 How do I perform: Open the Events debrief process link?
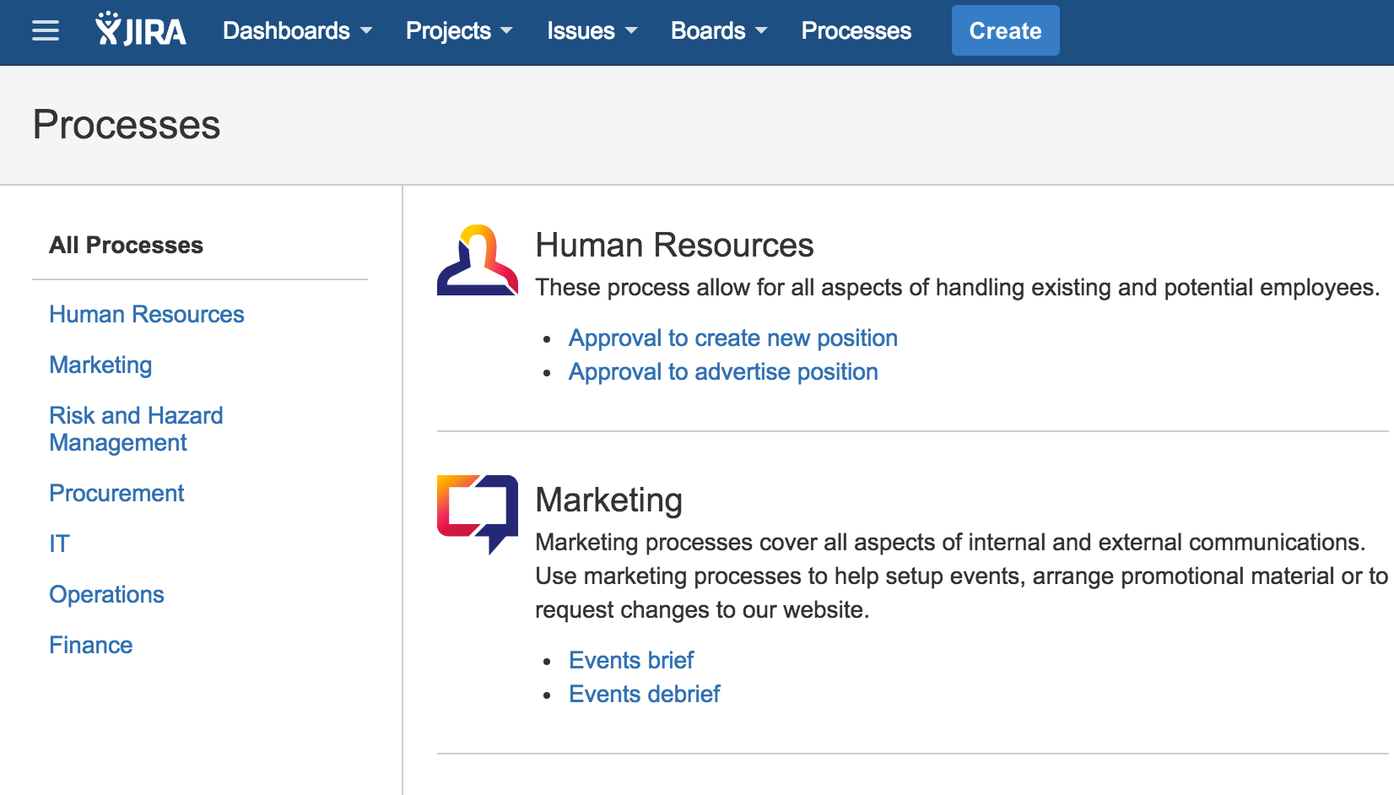(x=644, y=695)
